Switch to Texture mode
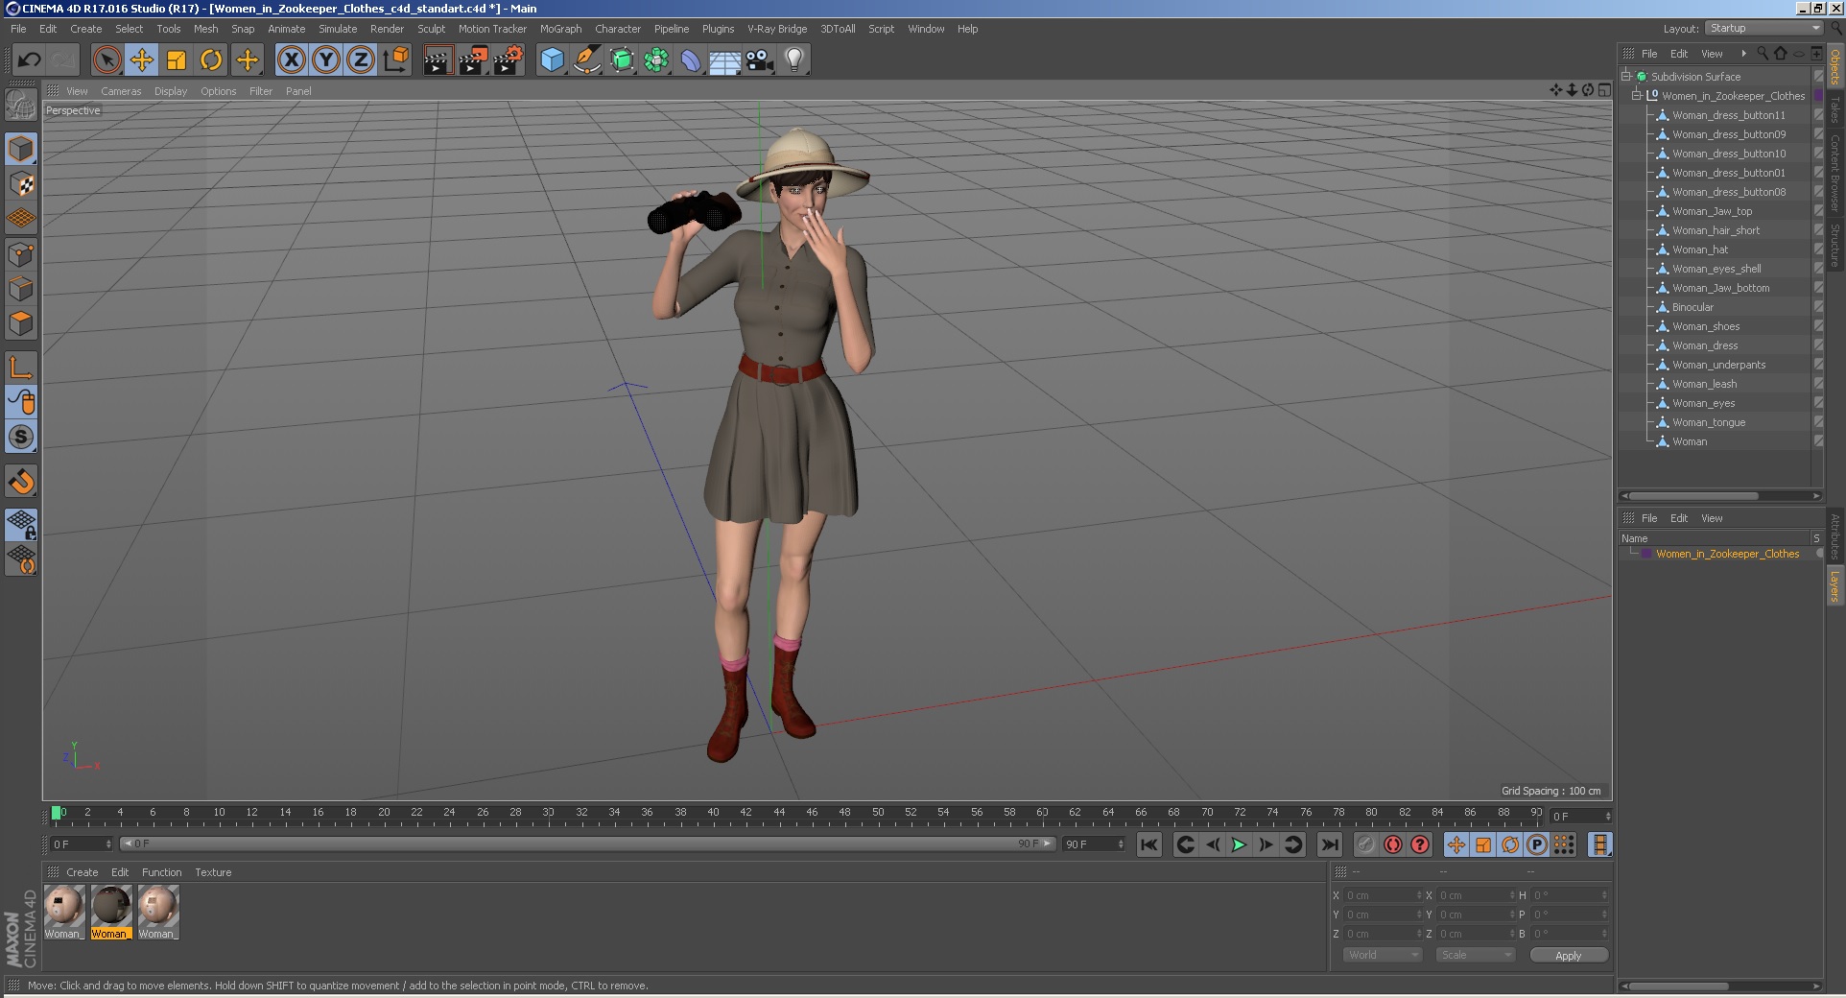 click(21, 184)
